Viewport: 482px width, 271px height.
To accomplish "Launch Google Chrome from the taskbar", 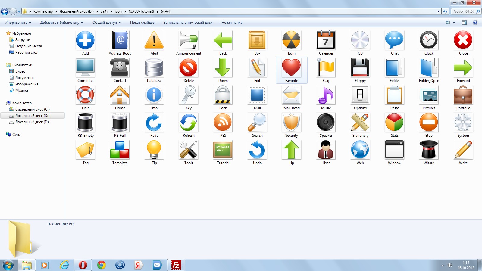I will pos(102,265).
